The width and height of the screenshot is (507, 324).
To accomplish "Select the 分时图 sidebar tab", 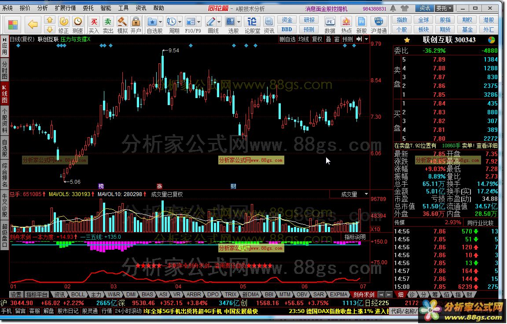I will tap(4, 70).
